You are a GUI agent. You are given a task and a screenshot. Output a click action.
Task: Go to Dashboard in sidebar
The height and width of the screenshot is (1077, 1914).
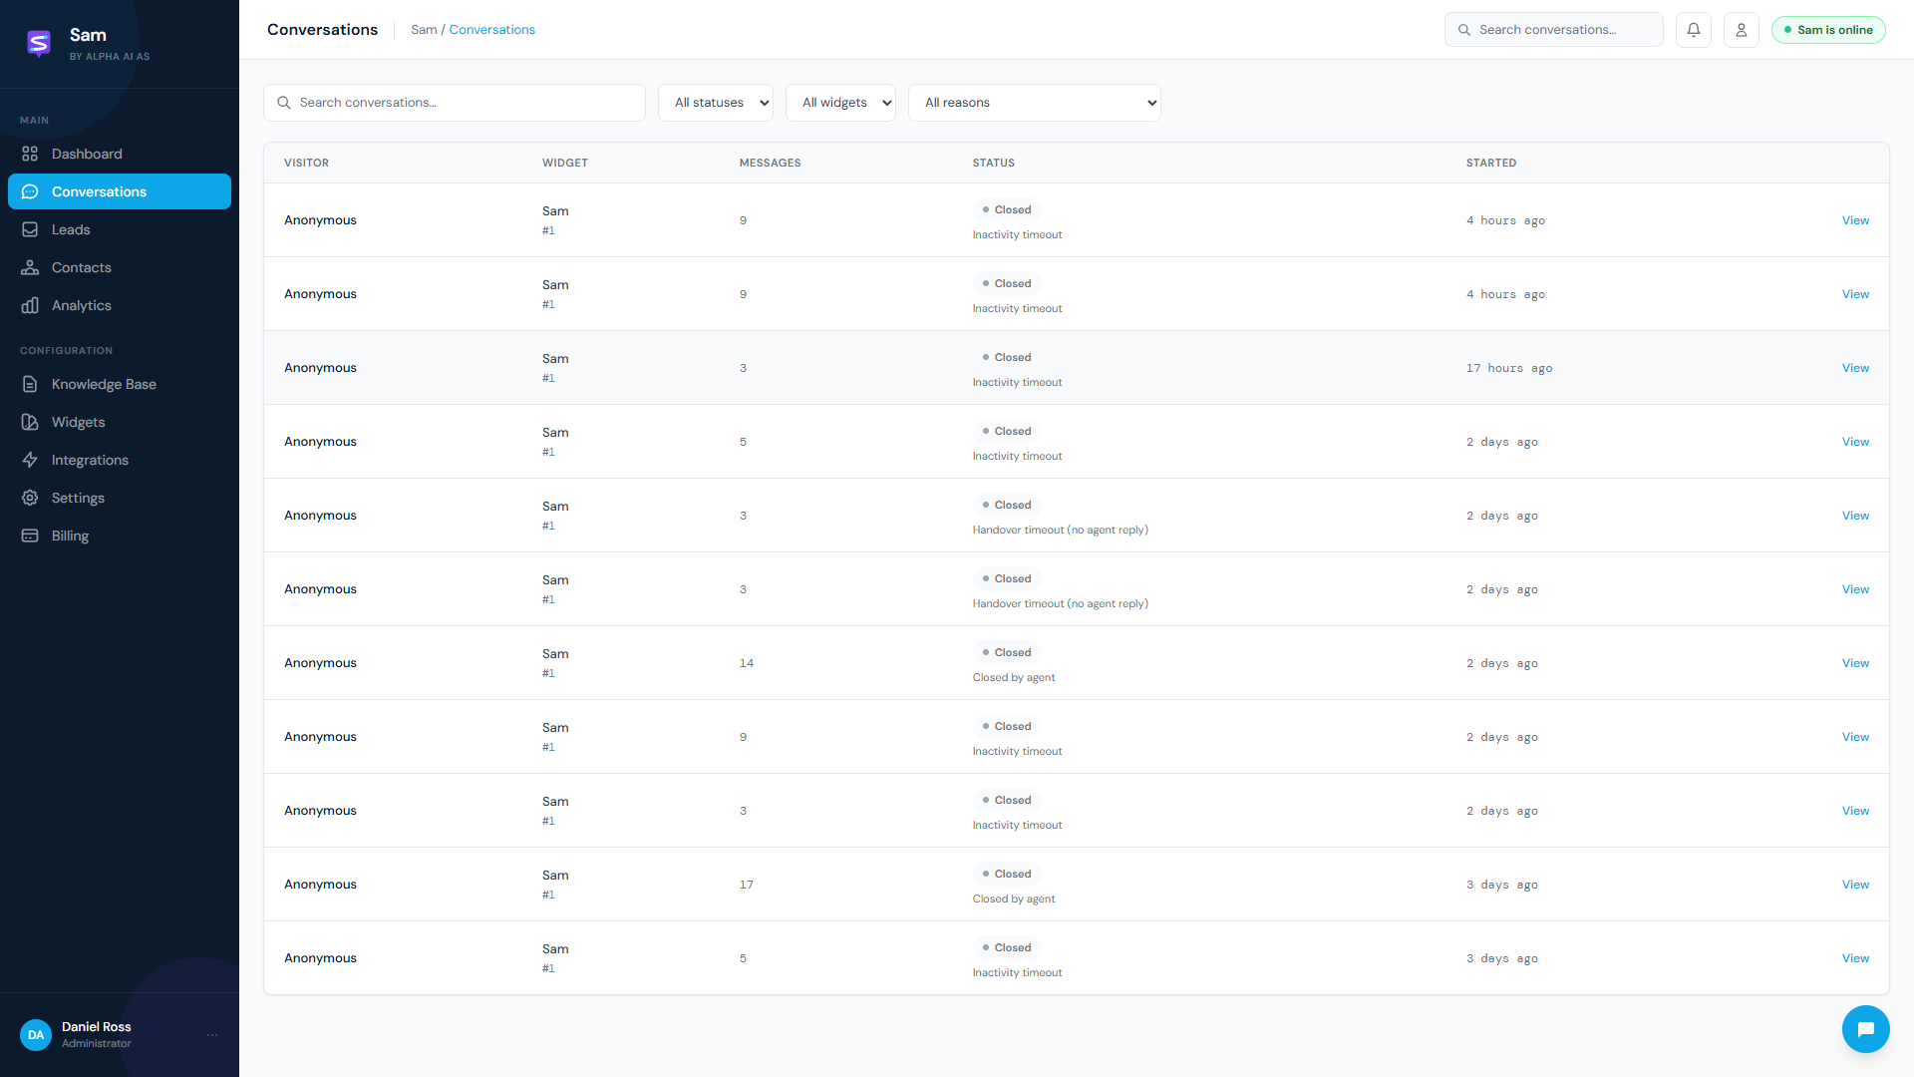coord(120,154)
